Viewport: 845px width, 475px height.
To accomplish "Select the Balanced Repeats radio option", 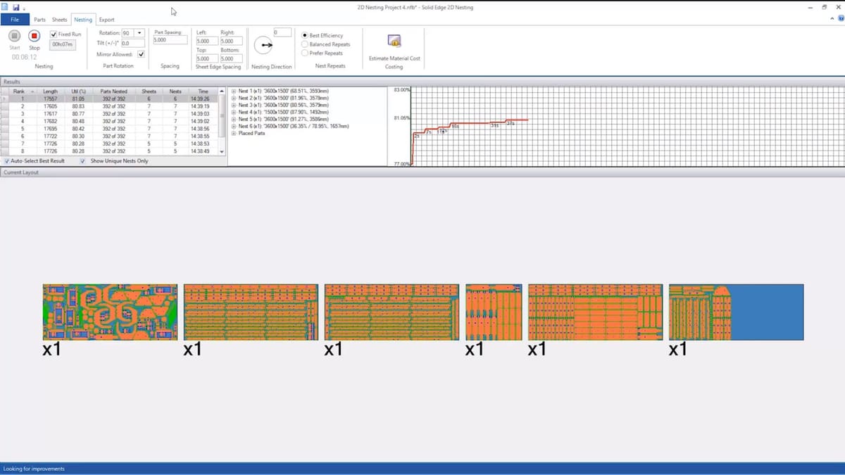I will (305, 44).
